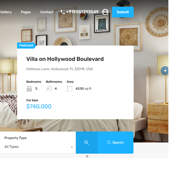The height and width of the screenshot is (169, 170).
Task: Click the $740,000 price
Action: (39, 106)
